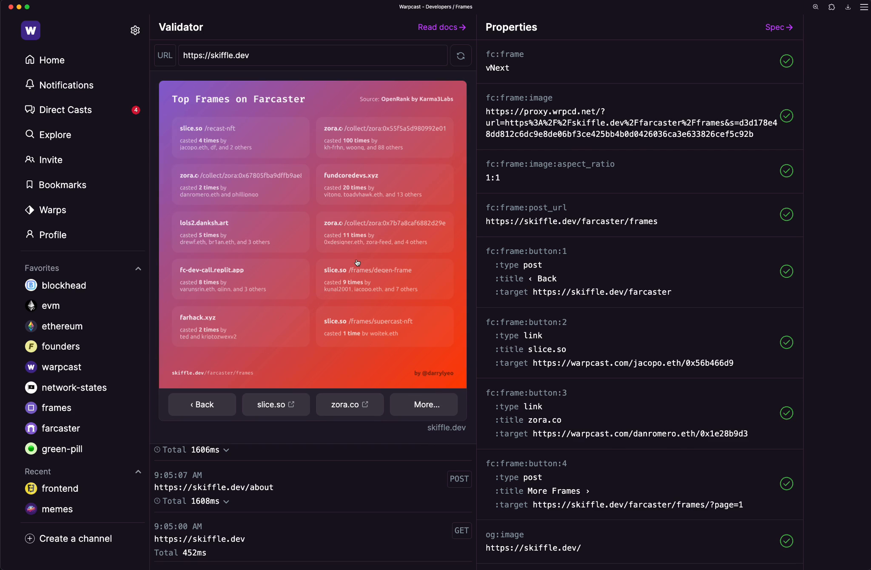Click the button:2 target URL text
This screenshot has width=871, height=570.
click(633, 363)
